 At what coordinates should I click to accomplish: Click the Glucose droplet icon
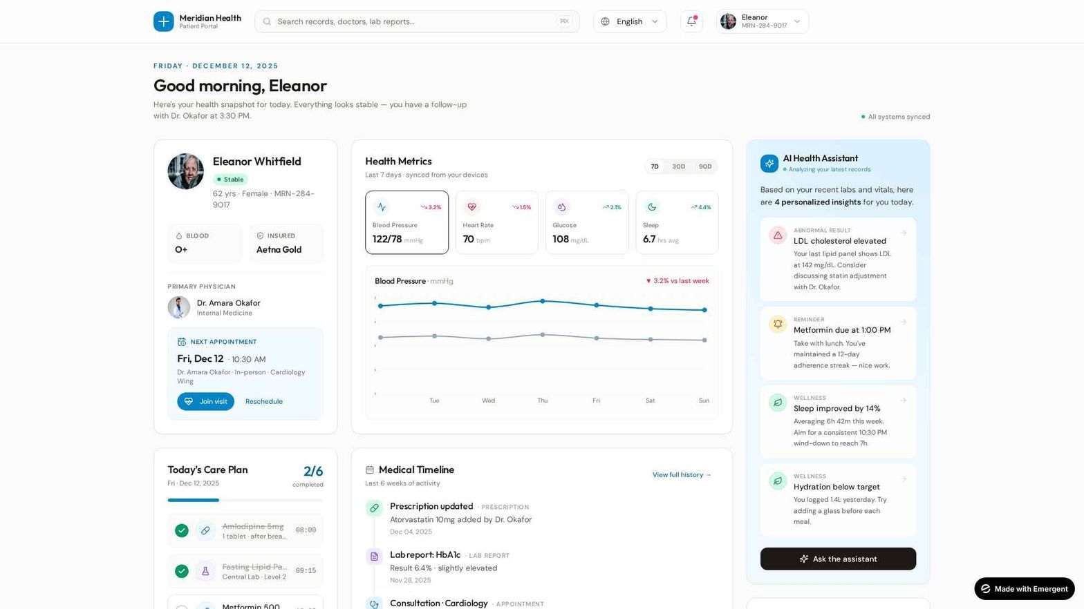click(x=561, y=206)
